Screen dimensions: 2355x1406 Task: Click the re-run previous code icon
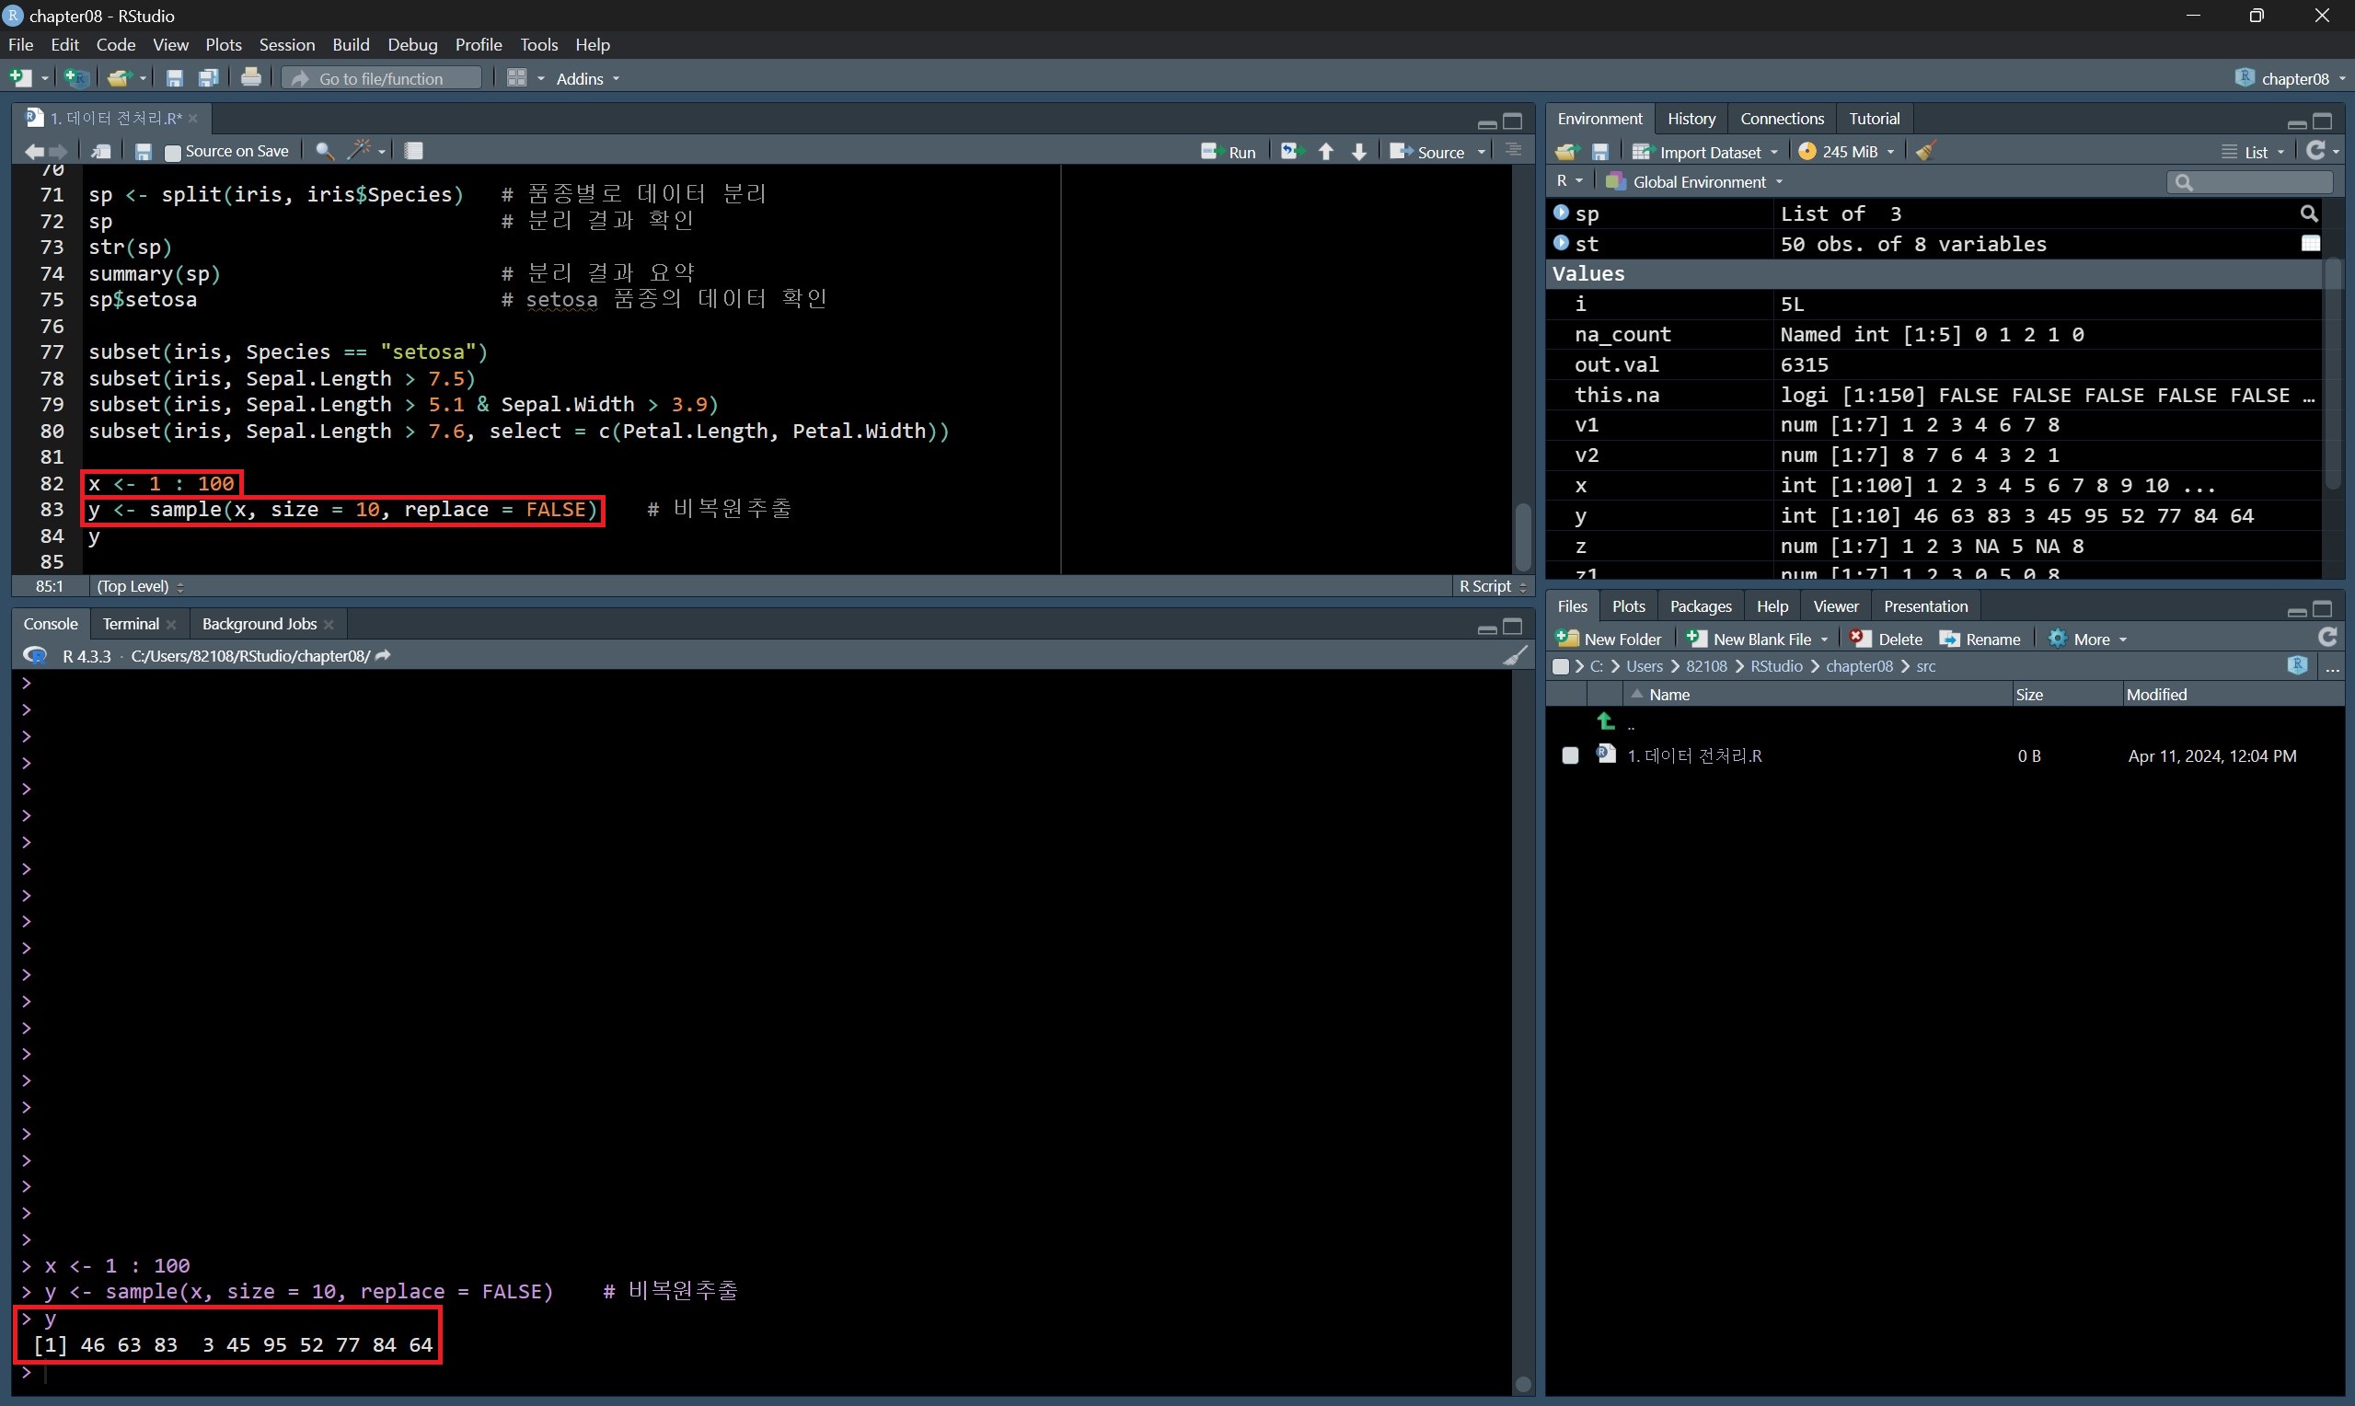pos(1291,152)
